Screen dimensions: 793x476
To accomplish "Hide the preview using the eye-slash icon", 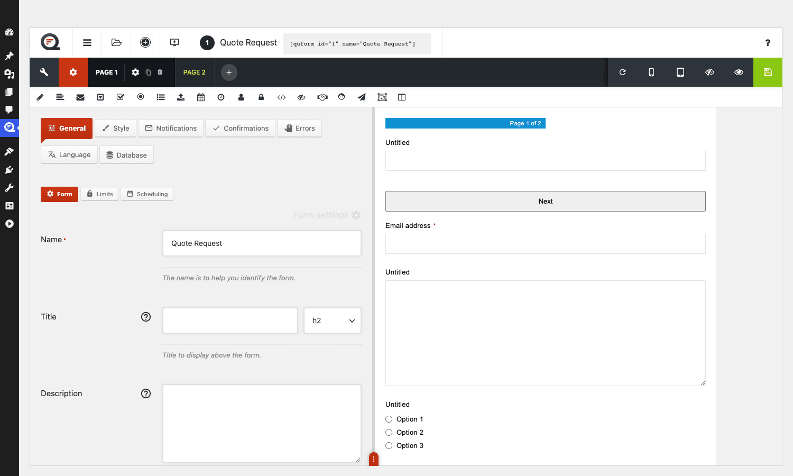I will pyautogui.click(x=709, y=72).
